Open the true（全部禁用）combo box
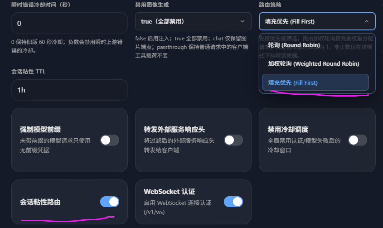This screenshot has width=383, height=228. tap(193, 21)
